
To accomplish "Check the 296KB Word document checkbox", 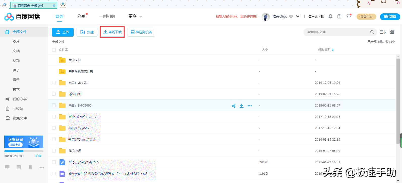I will point(54,162).
